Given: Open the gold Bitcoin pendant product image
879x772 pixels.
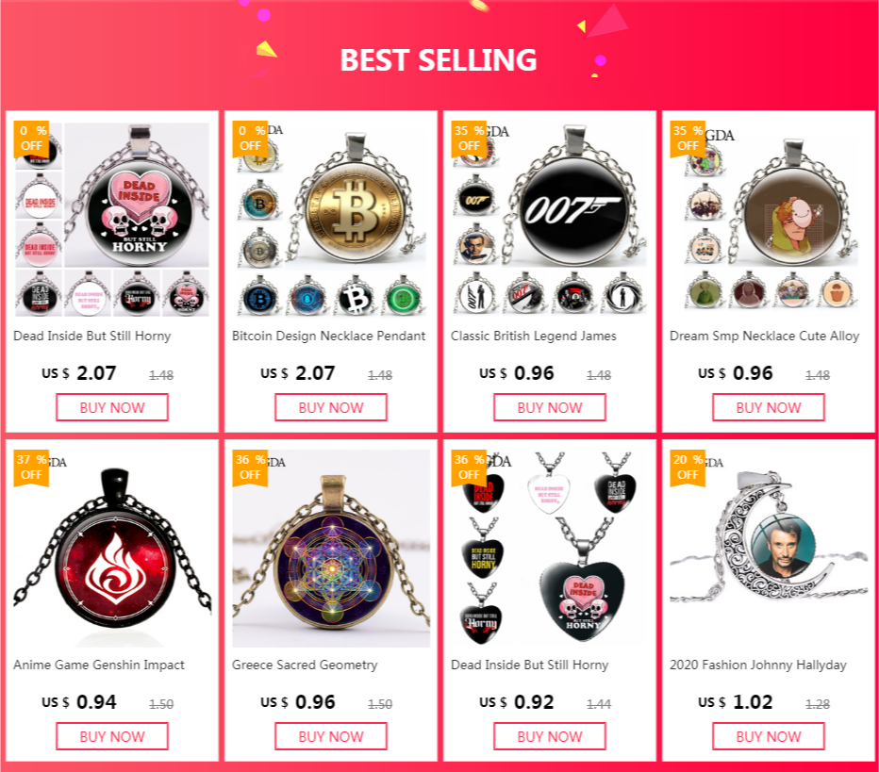Looking at the screenshot, I should (331, 220).
